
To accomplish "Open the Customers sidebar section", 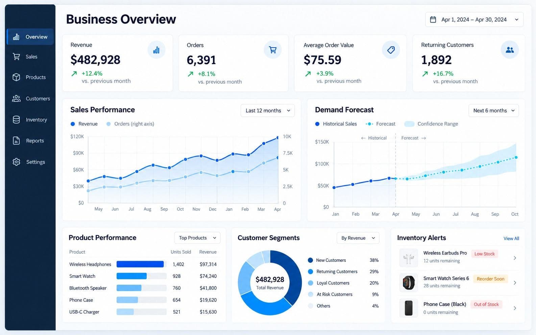I will tap(30, 98).
